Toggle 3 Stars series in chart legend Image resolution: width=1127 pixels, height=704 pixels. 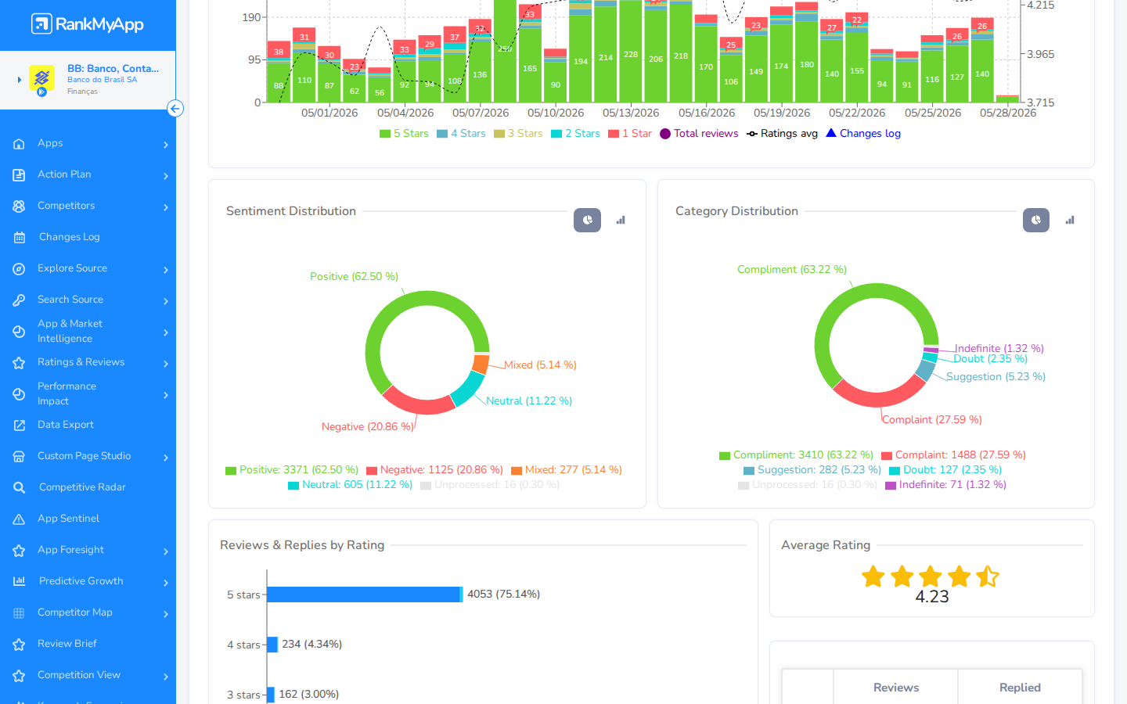518,134
